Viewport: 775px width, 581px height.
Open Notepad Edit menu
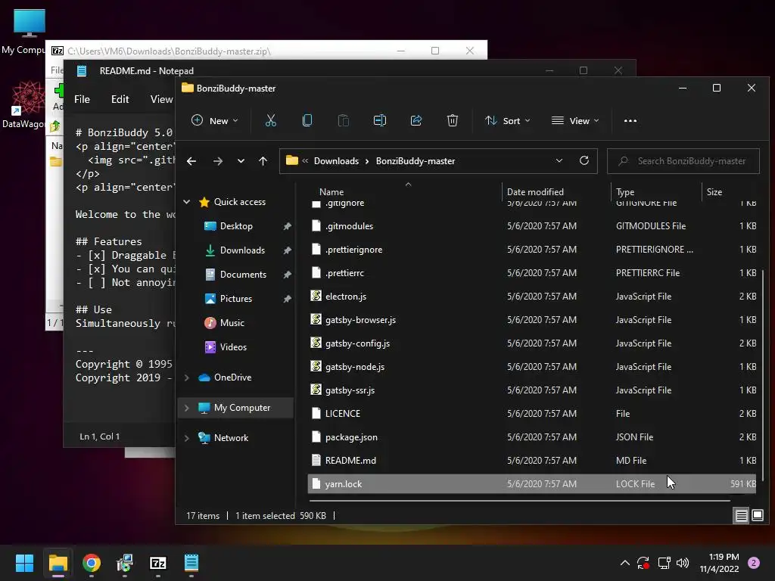pos(120,99)
